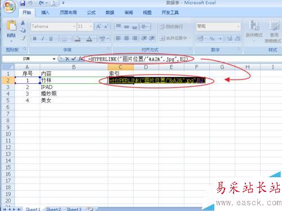This screenshot has width=282, height=211.
Task: Increase font size with large A
Action: pos(99,26)
